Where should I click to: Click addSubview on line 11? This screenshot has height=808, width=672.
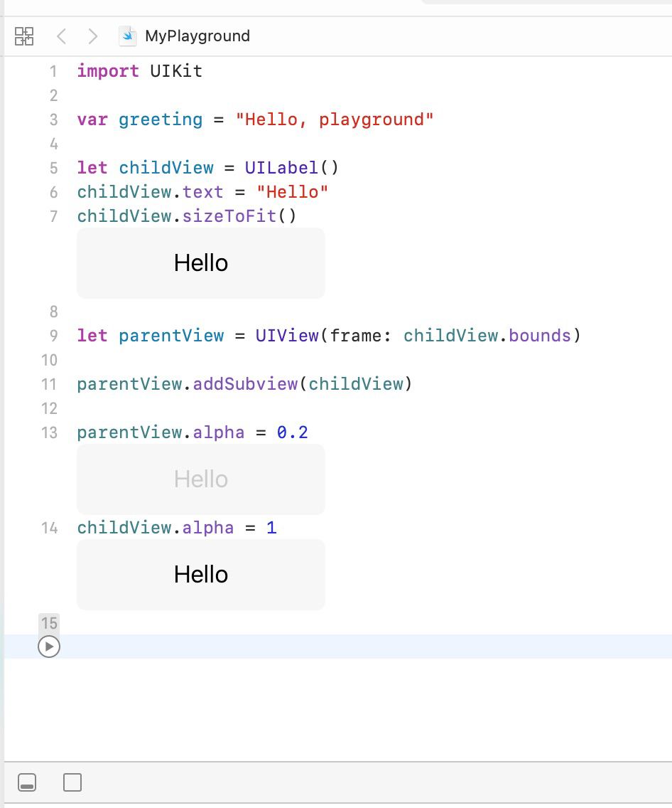click(245, 384)
